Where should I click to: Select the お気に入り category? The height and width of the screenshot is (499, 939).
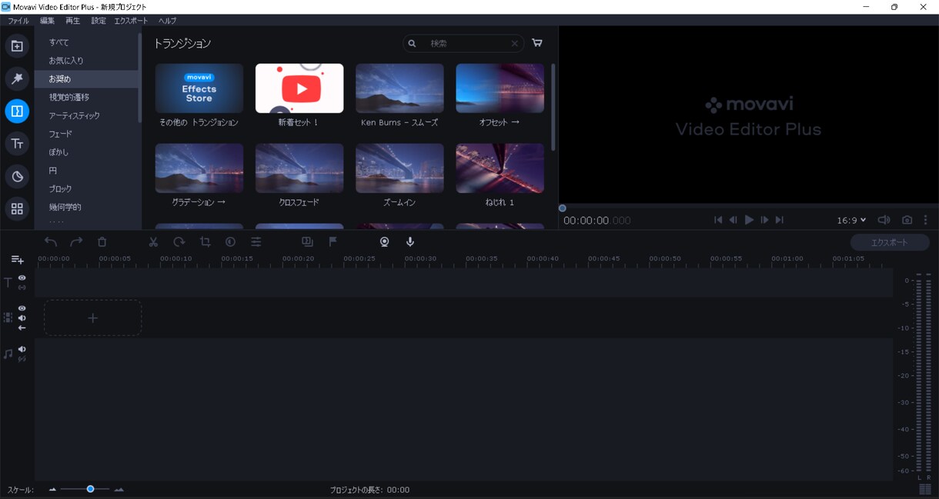click(86, 61)
